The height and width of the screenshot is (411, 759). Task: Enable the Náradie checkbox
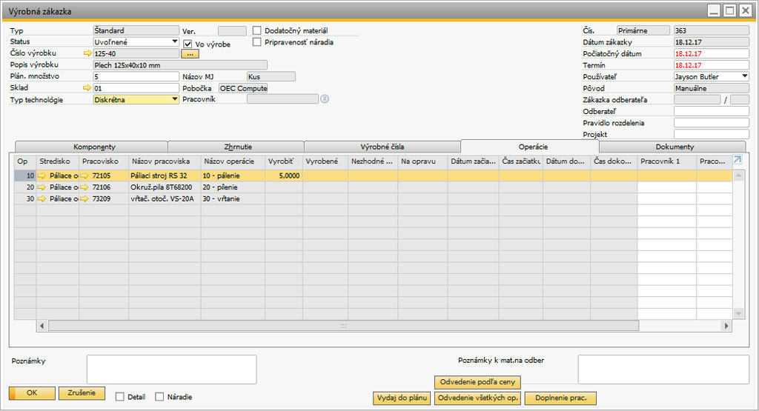(x=159, y=397)
